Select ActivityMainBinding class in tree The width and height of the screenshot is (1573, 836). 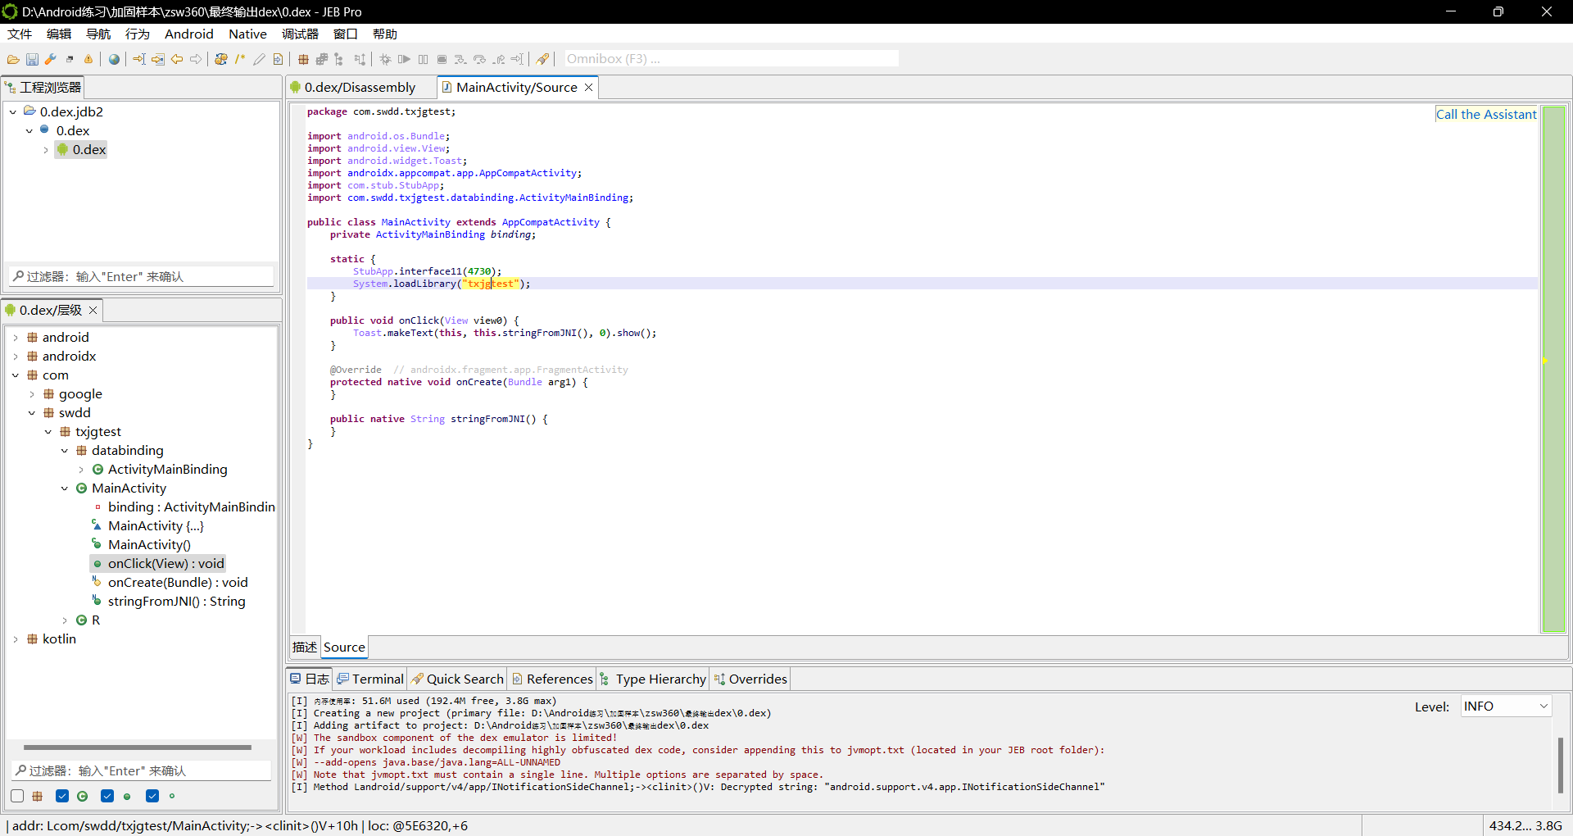tap(167, 470)
